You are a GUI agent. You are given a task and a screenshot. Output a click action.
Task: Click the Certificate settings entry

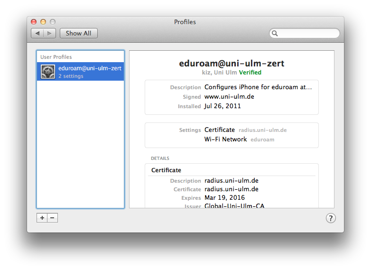pyautogui.click(x=219, y=130)
